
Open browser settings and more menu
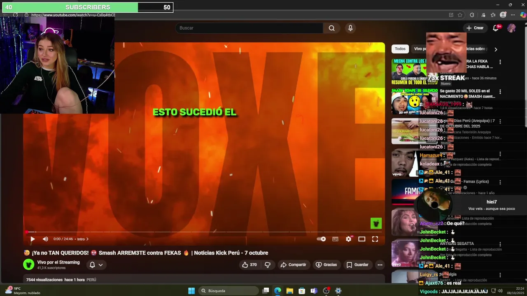pyautogui.click(x=513, y=15)
